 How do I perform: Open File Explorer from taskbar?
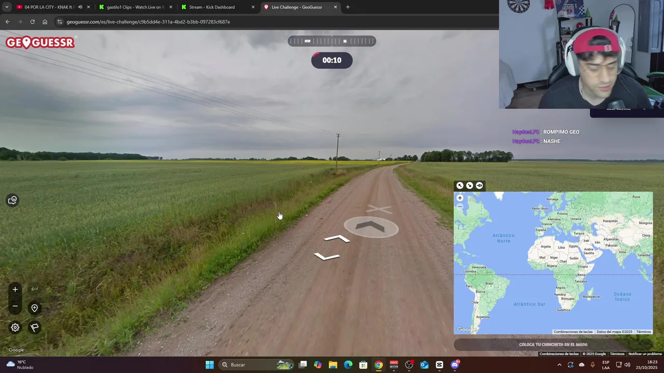click(333, 365)
